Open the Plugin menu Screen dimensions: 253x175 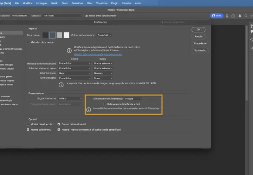point(115,3)
